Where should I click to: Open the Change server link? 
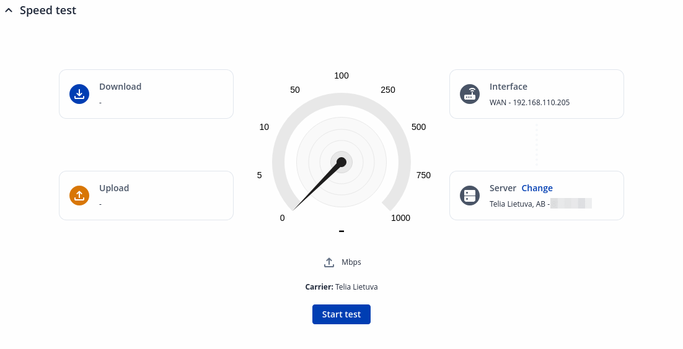[x=537, y=188]
